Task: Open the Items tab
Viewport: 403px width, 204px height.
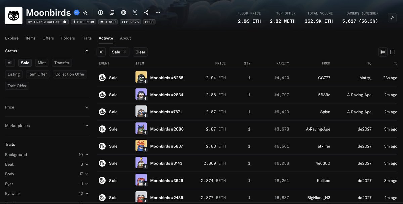Action: (x=31, y=38)
